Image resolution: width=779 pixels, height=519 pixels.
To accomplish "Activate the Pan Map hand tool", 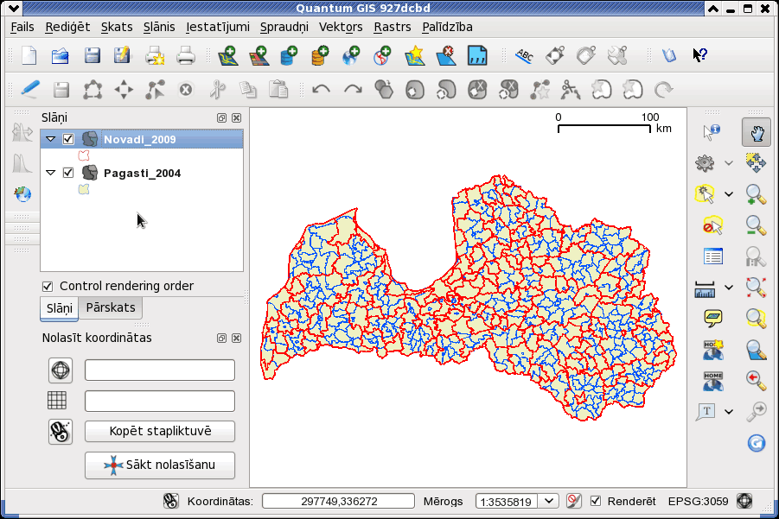I will pyautogui.click(x=757, y=132).
